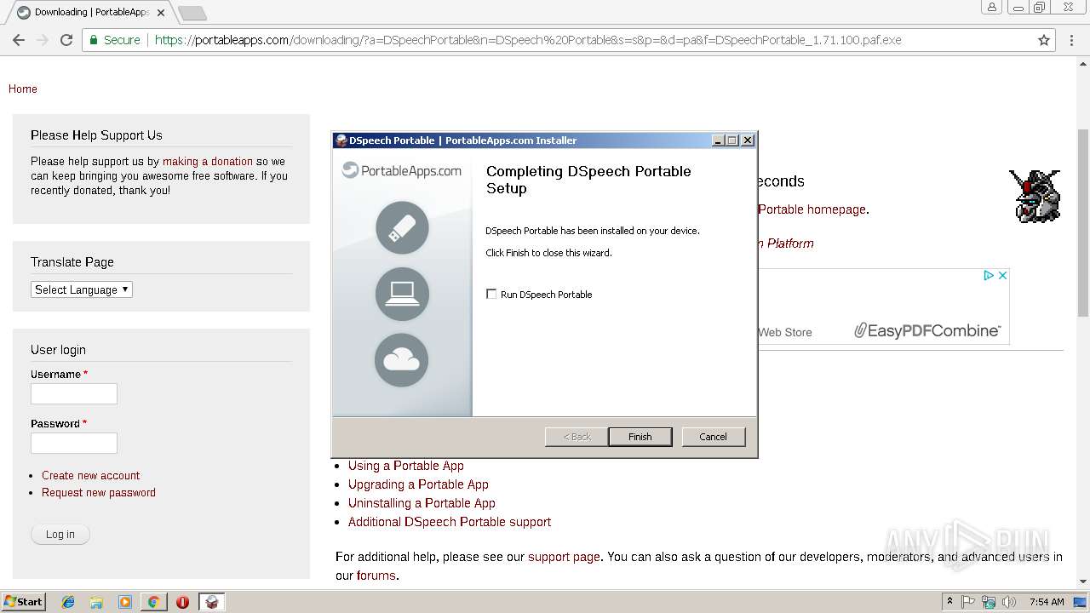Image resolution: width=1090 pixels, height=613 pixels.
Task: Click the browser address bar URL
Action: point(528,40)
